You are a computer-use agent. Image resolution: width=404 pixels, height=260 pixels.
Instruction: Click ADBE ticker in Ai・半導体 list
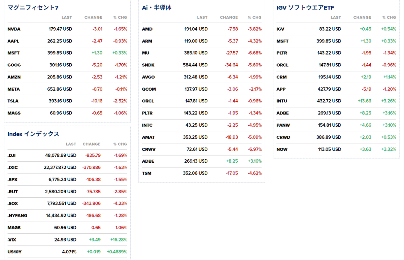148,161
